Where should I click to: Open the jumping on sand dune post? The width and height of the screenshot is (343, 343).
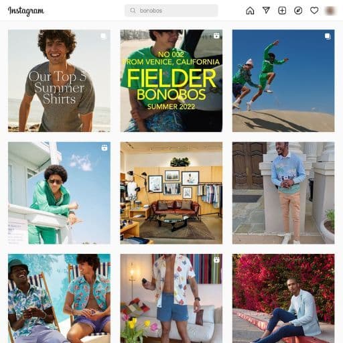coord(283,80)
